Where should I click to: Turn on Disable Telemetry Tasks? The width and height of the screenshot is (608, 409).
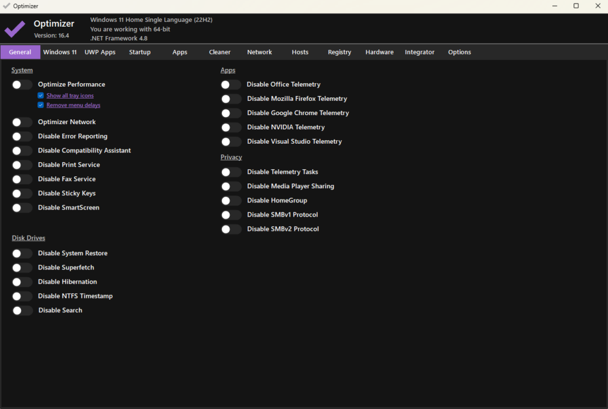click(231, 172)
